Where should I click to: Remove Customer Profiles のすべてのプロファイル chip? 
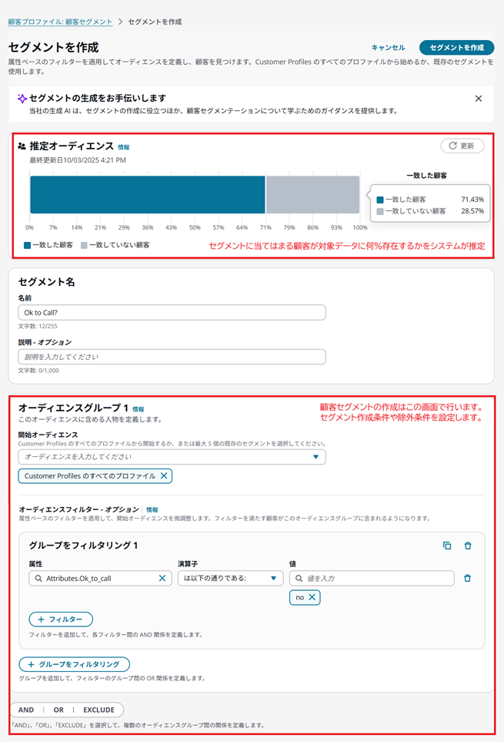(x=163, y=476)
